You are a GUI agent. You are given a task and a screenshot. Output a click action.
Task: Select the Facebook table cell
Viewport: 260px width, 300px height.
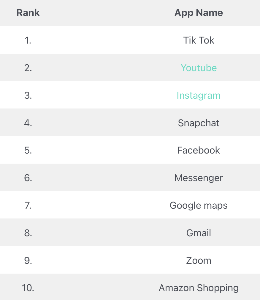point(199,150)
